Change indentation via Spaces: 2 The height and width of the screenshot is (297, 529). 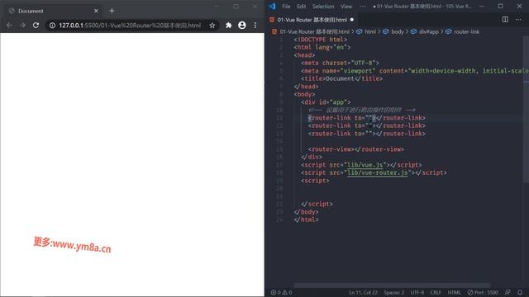pyautogui.click(x=394, y=293)
